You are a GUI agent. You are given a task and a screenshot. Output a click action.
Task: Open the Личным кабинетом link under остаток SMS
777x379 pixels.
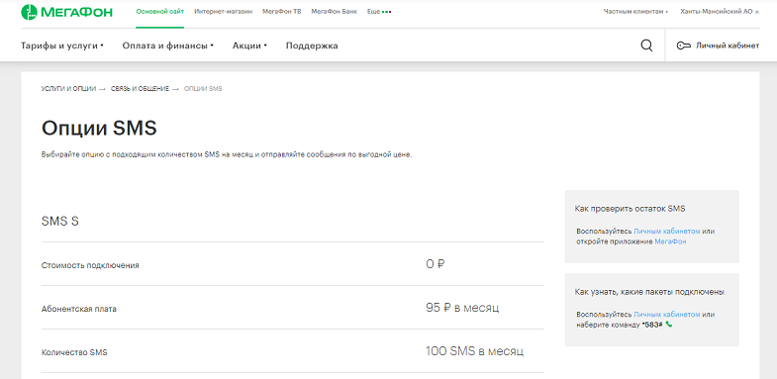(667, 232)
